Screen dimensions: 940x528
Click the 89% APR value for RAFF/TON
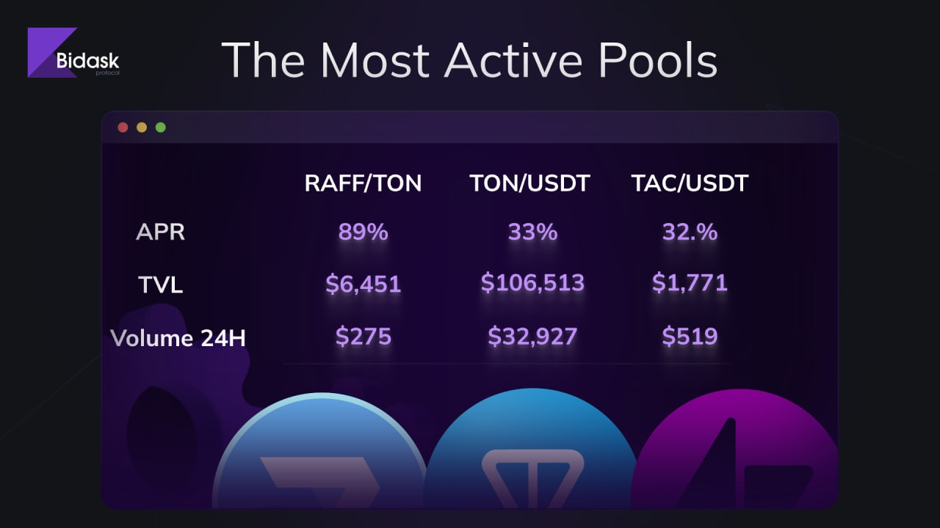pyautogui.click(x=363, y=232)
